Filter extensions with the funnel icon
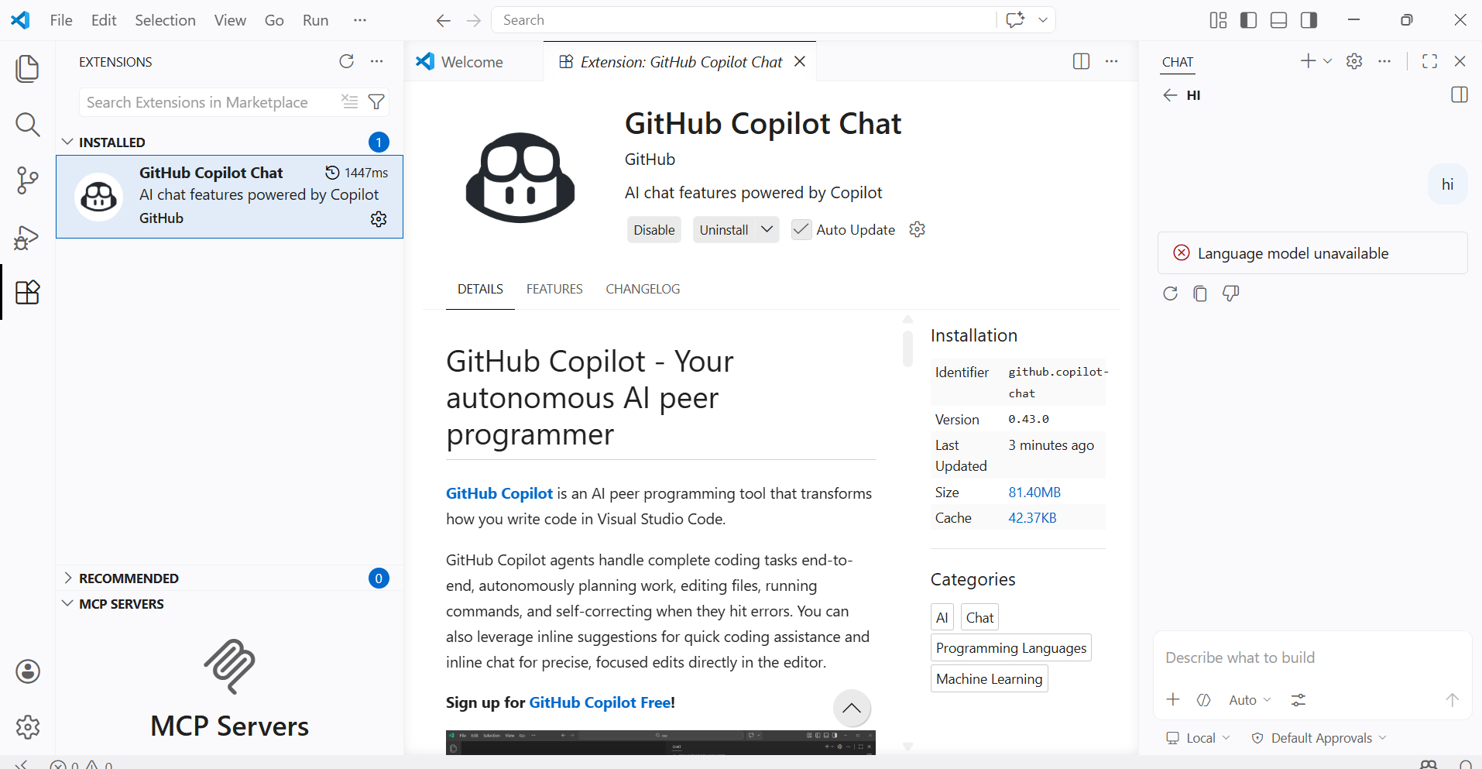1482x769 pixels. pos(376,101)
